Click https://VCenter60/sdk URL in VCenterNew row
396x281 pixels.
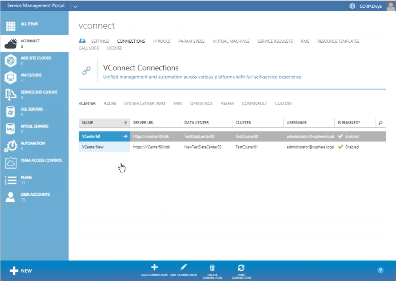point(151,147)
